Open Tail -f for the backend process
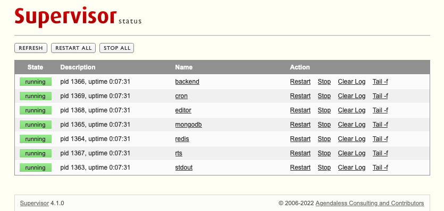 click(x=380, y=82)
